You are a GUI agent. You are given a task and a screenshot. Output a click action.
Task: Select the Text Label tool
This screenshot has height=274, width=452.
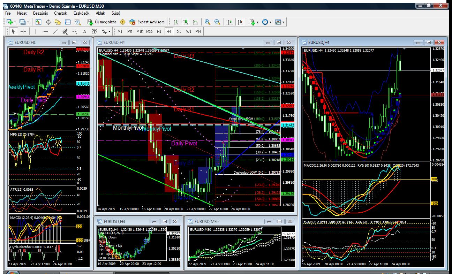pos(94,31)
